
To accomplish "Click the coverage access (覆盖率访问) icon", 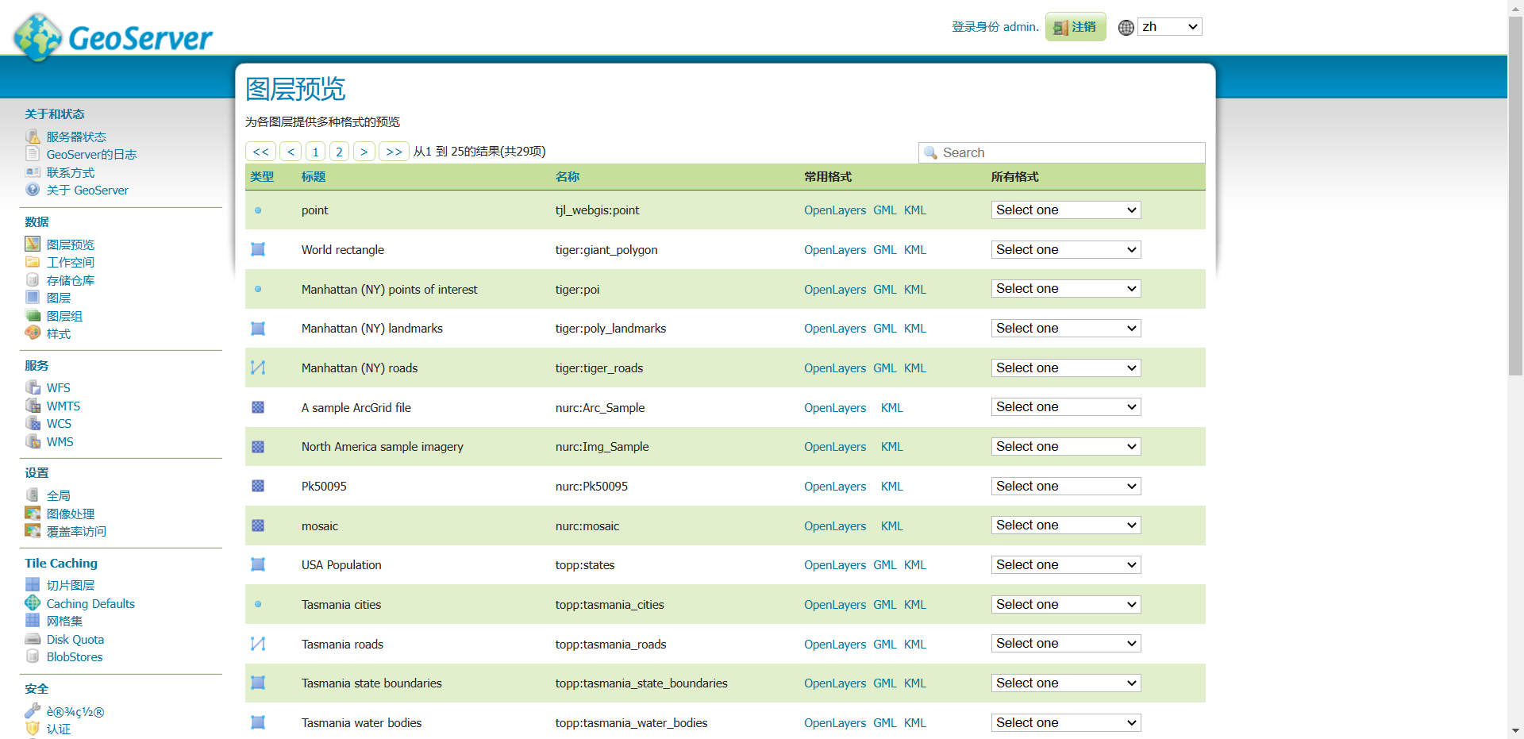I will click(x=33, y=531).
